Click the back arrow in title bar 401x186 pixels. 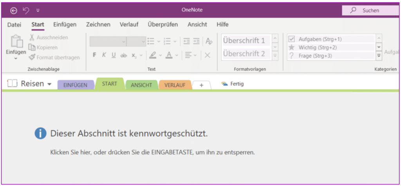coord(14,11)
